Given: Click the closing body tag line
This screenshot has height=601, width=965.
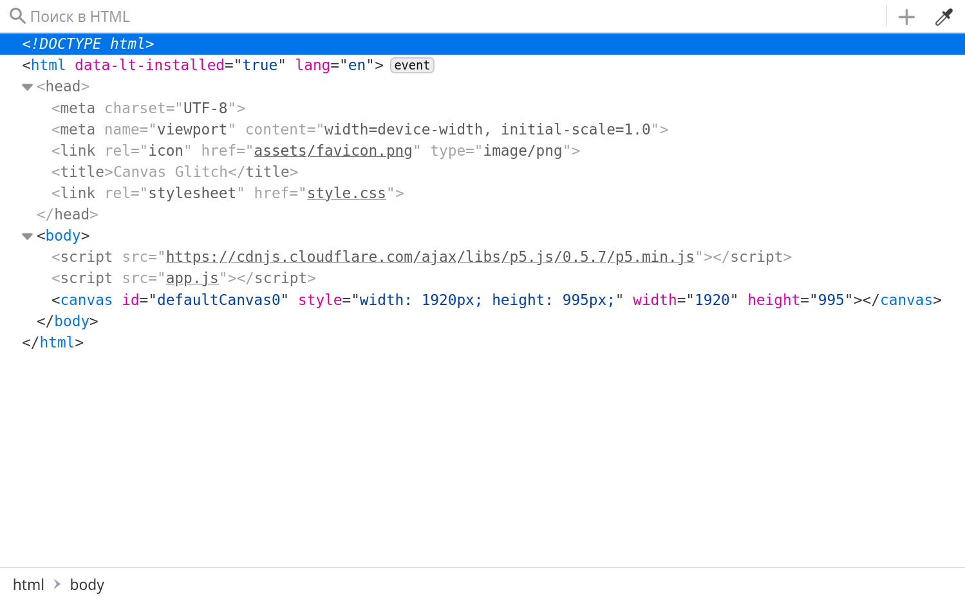Looking at the screenshot, I should (x=67, y=320).
